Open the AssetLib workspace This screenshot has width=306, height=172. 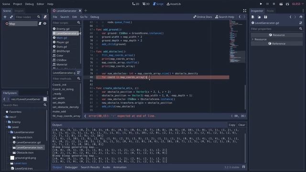[174, 4]
